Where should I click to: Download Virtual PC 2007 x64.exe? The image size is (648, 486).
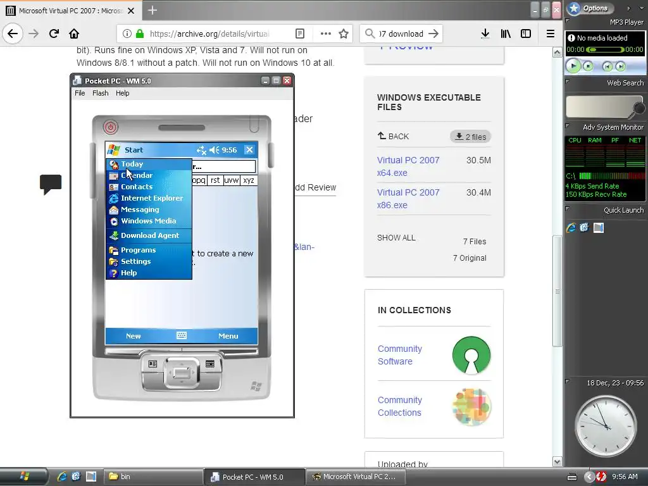tap(408, 166)
